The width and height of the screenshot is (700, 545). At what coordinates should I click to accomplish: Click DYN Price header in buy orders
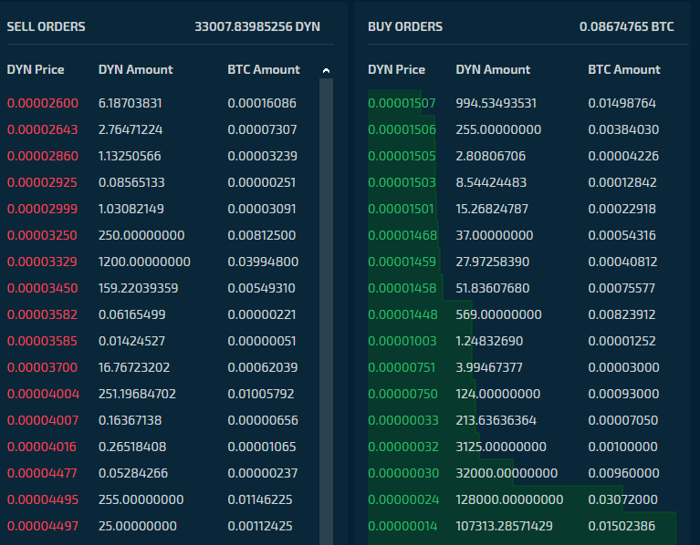coord(396,69)
